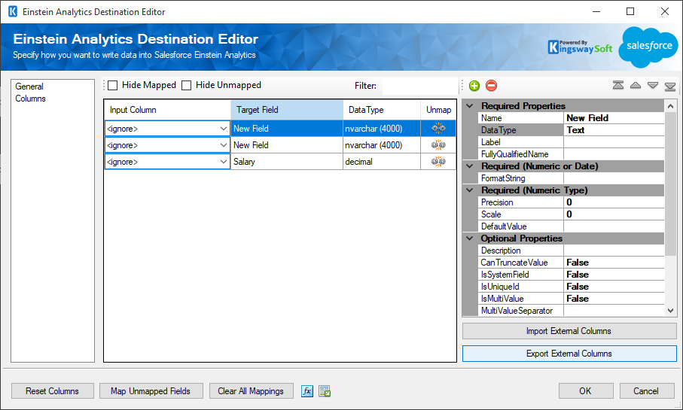The width and height of the screenshot is (683, 410).
Task: Move column down arrow icon
Action: coord(653,85)
